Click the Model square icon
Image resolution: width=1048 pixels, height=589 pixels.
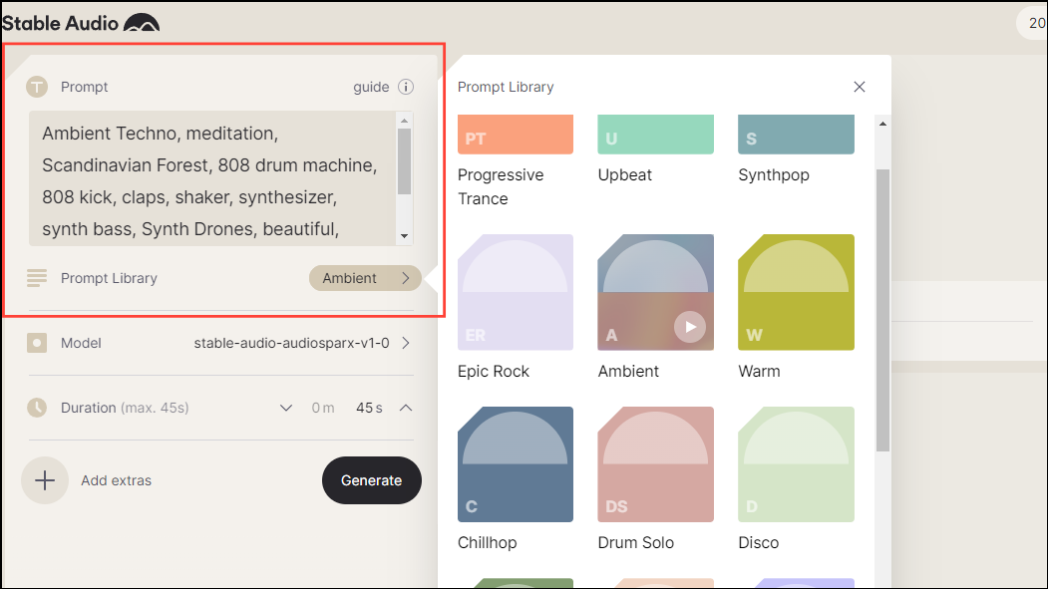point(36,343)
